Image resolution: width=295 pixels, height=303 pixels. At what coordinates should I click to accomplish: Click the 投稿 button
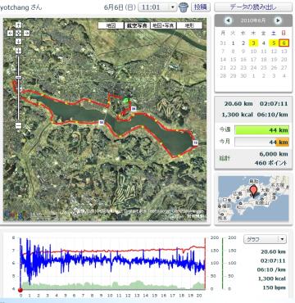click(200, 7)
